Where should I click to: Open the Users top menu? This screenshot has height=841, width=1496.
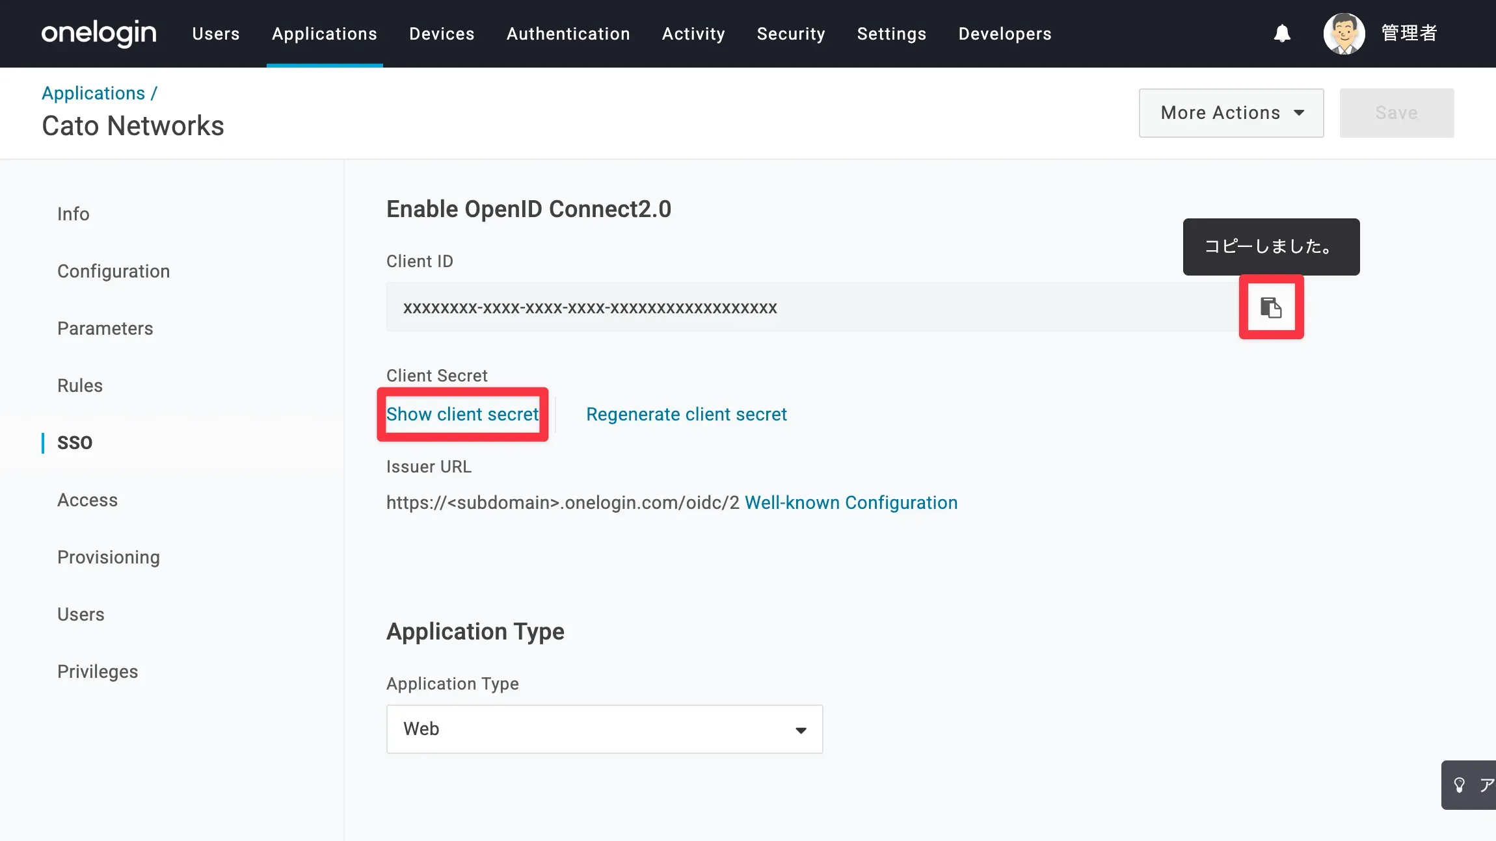point(216,34)
